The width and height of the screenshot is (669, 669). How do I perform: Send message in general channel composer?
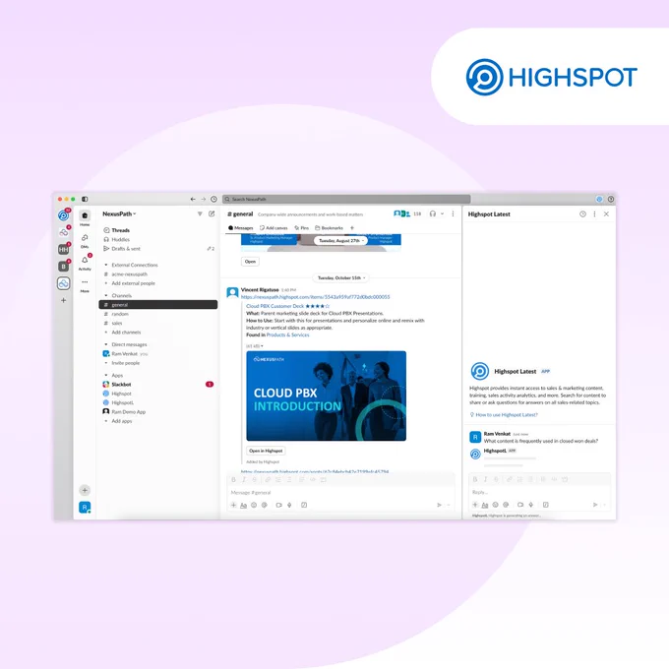pos(439,505)
